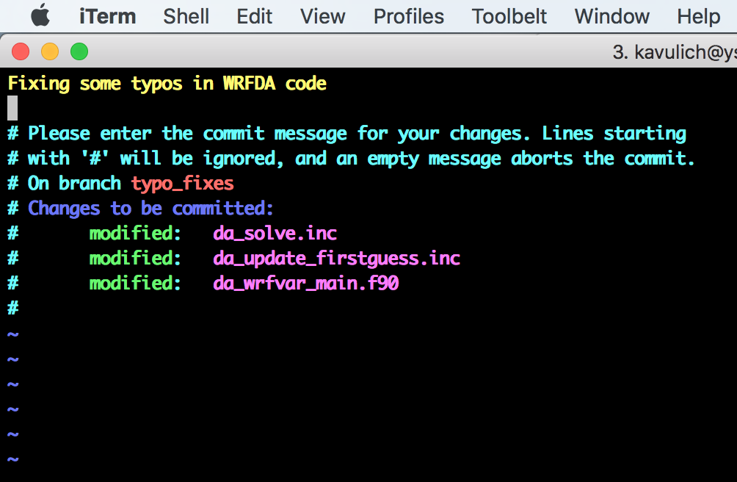Click the branch name typo_fixes
This screenshot has height=482, width=737.
(182, 184)
